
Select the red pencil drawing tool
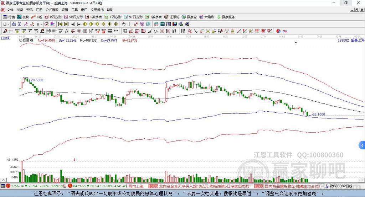click(x=5, y=31)
